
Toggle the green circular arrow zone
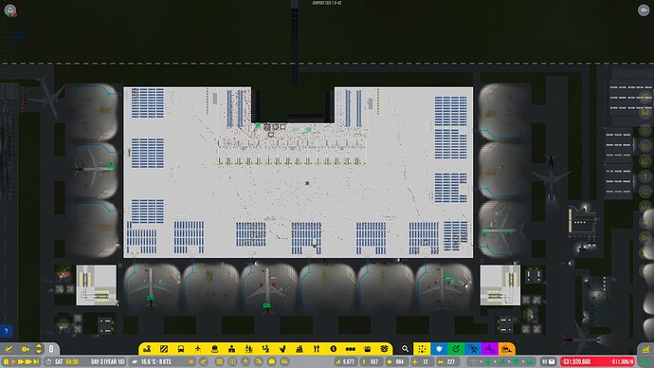coord(456,349)
